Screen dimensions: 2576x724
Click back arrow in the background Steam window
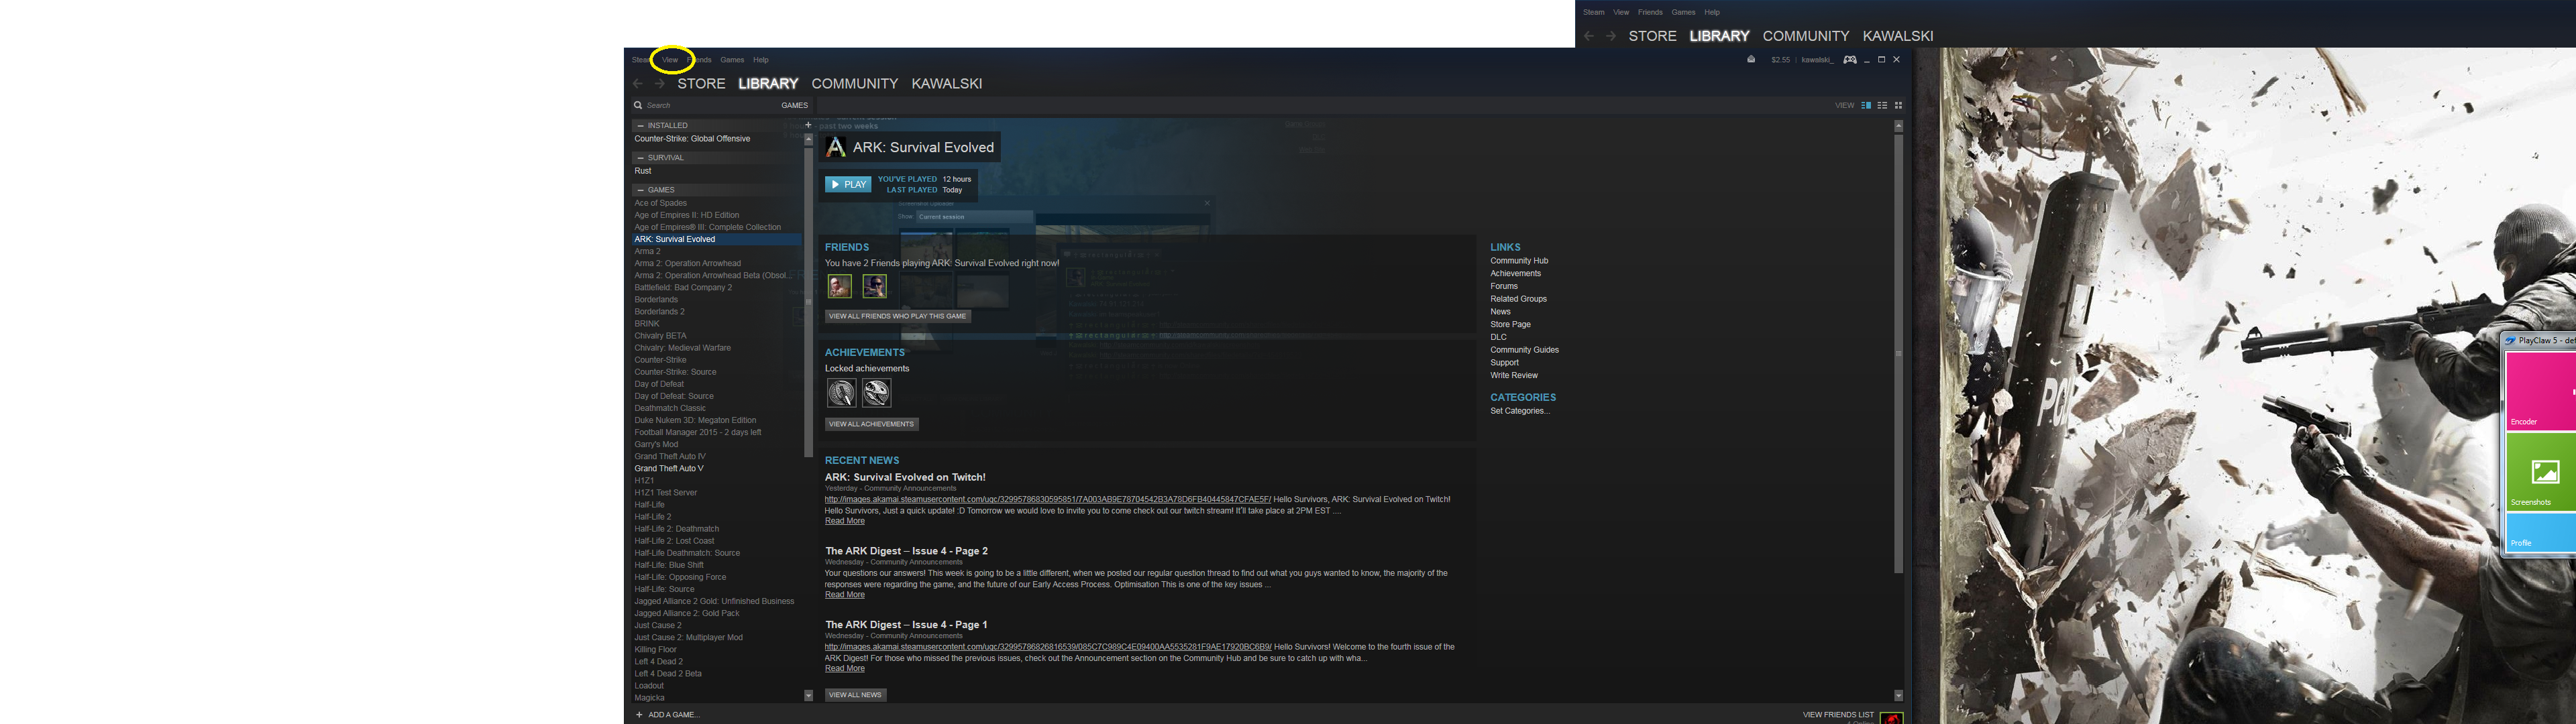[x=1589, y=36]
